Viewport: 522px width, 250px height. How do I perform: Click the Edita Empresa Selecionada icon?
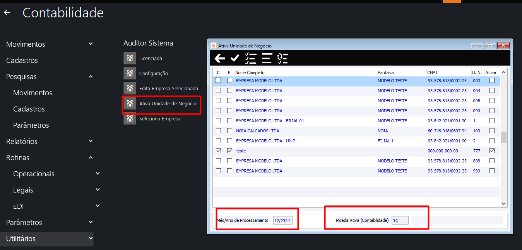click(x=130, y=88)
